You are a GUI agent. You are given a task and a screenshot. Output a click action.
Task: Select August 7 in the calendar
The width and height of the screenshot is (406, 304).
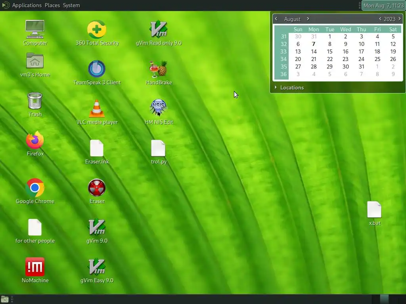314,44
